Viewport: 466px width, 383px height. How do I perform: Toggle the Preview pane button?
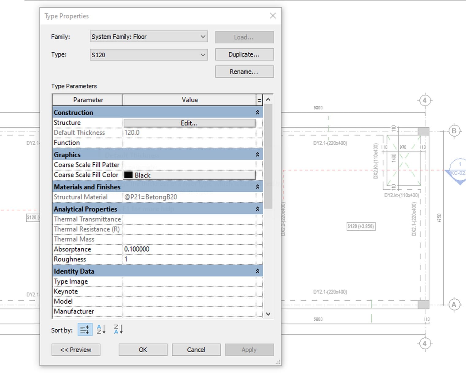(76, 350)
